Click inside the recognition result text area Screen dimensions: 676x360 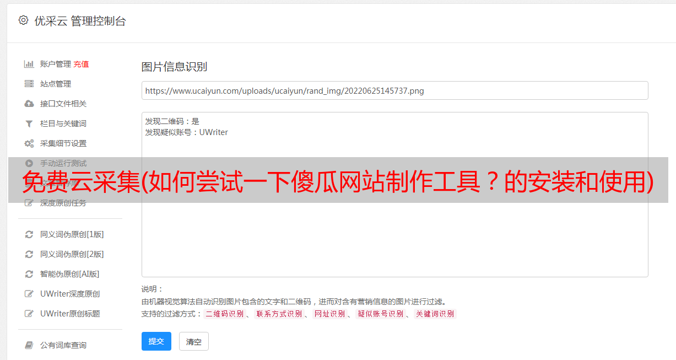tap(394, 194)
